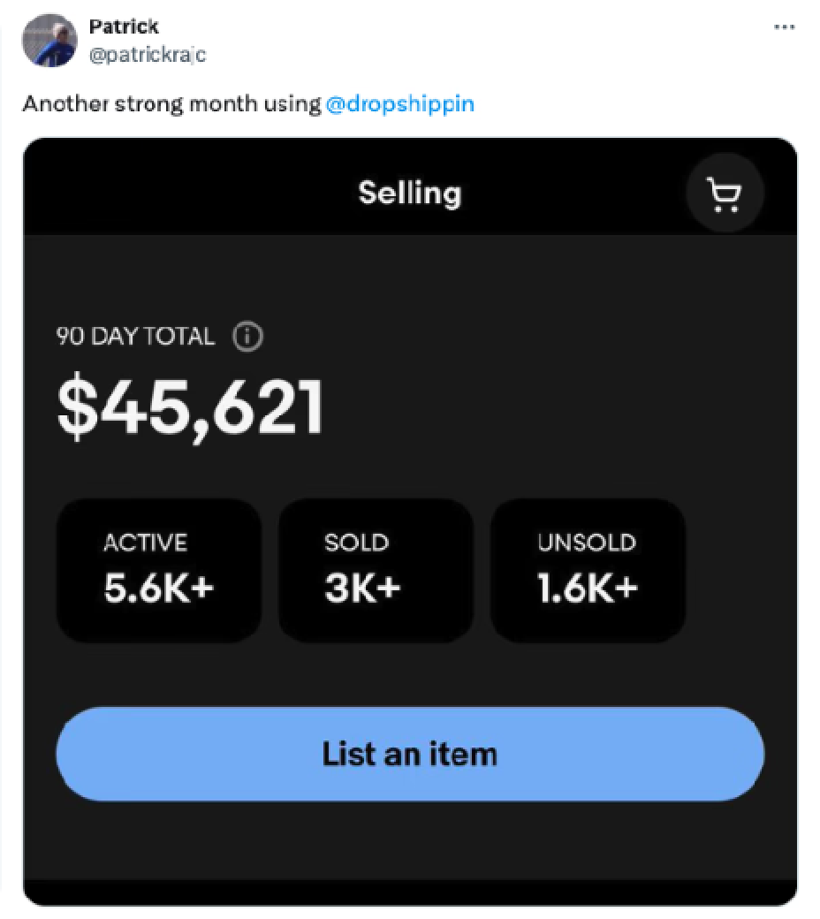Click Patrick's display name
Screen dimensions: 820x919
pos(124,26)
